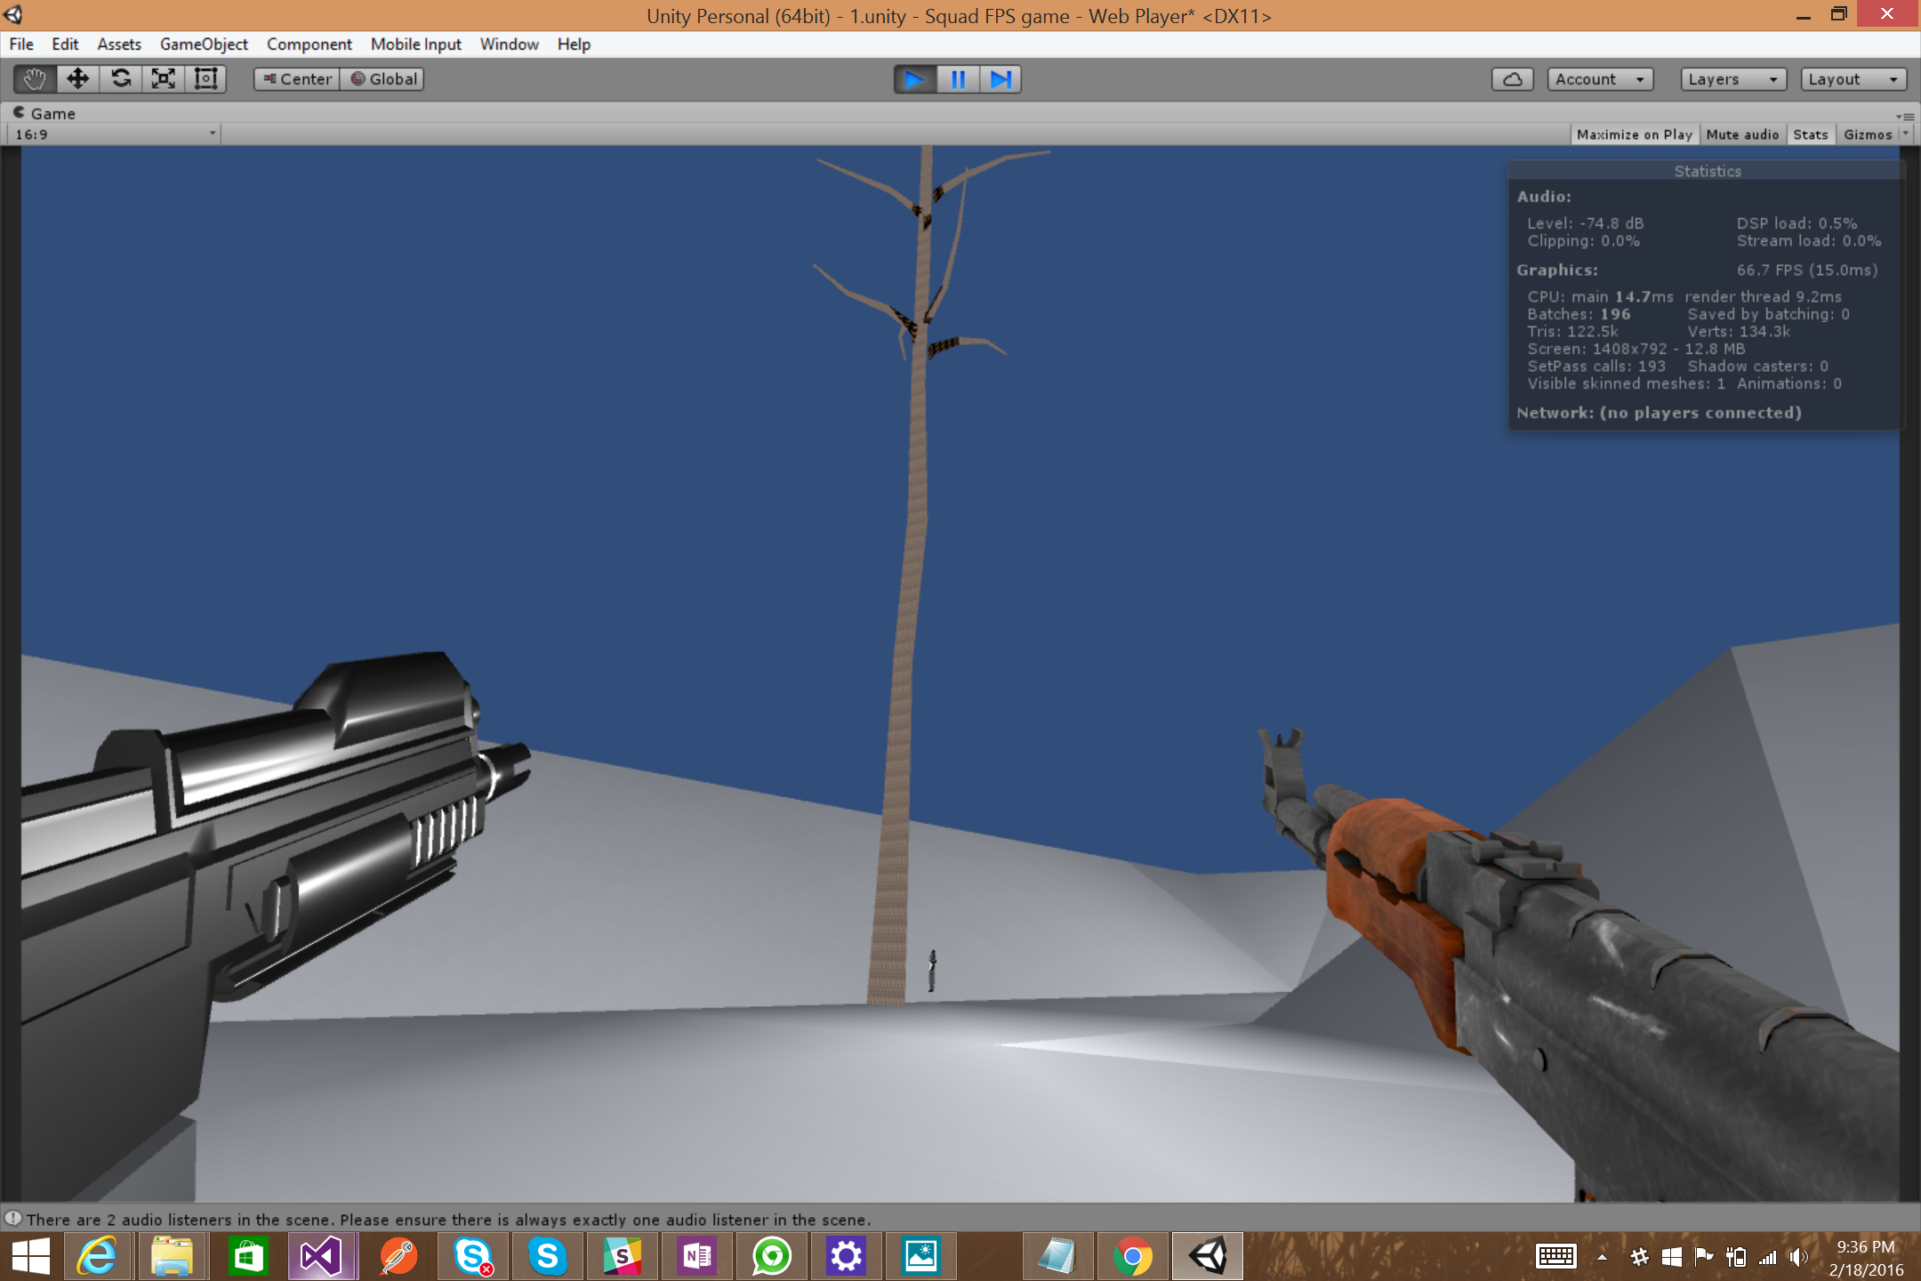Open the Help menu

click(574, 44)
